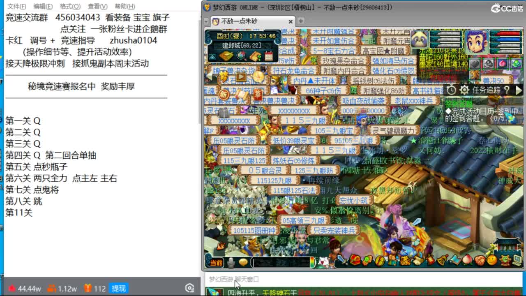Open the activity calendar icon

(269, 56)
